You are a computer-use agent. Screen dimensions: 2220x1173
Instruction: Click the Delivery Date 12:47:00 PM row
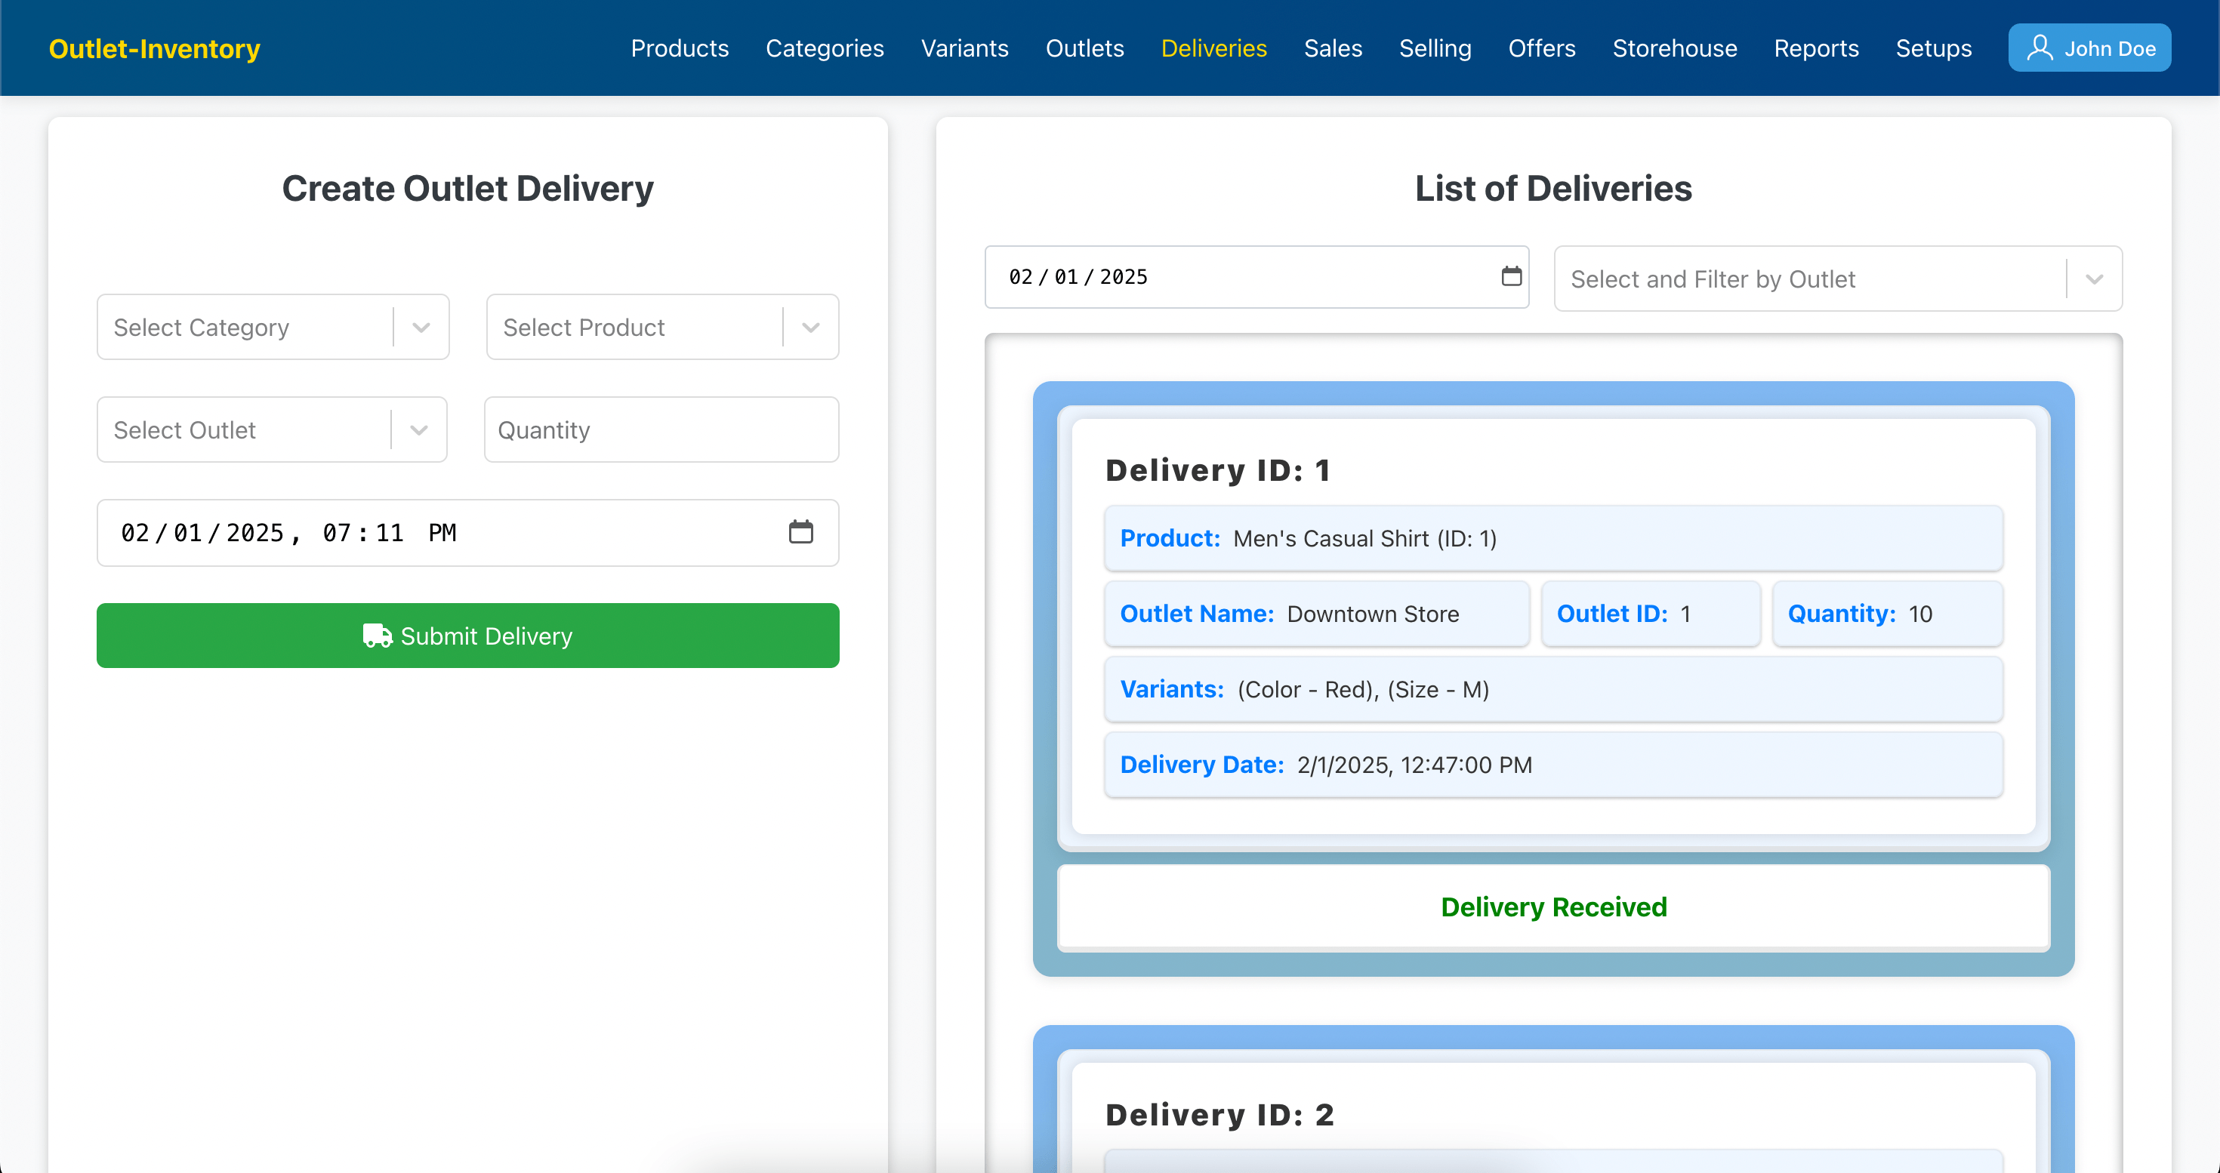tap(1553, 765)
